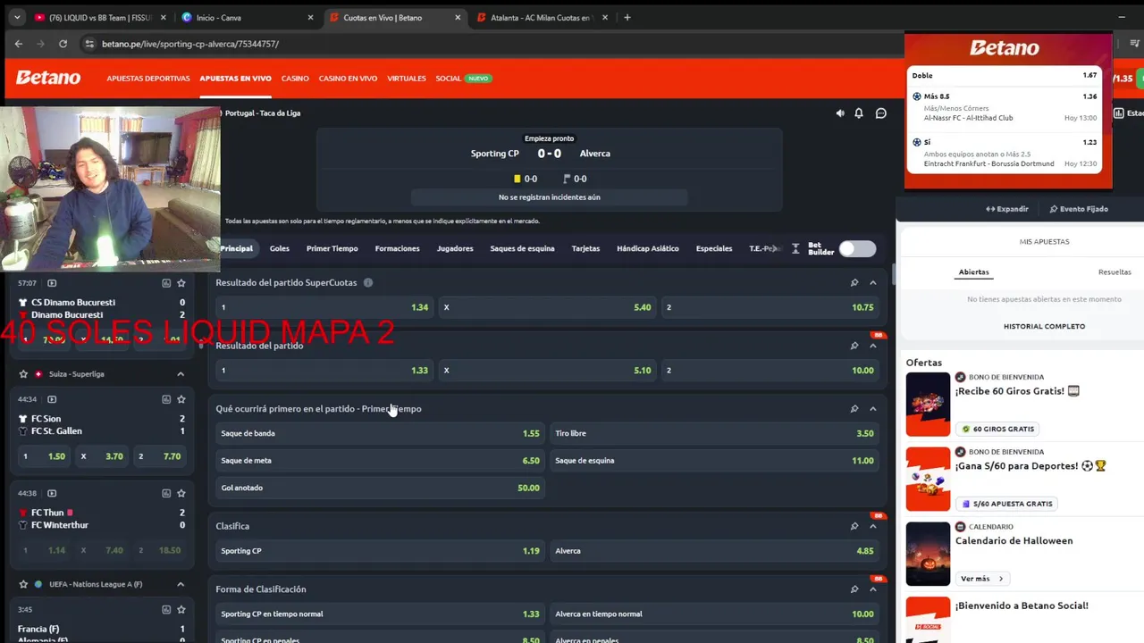Select FC Sion win odds 1.50
The height and width of the screenshot is (643, 1144).
pyautogui.click(x=45, y=456)
